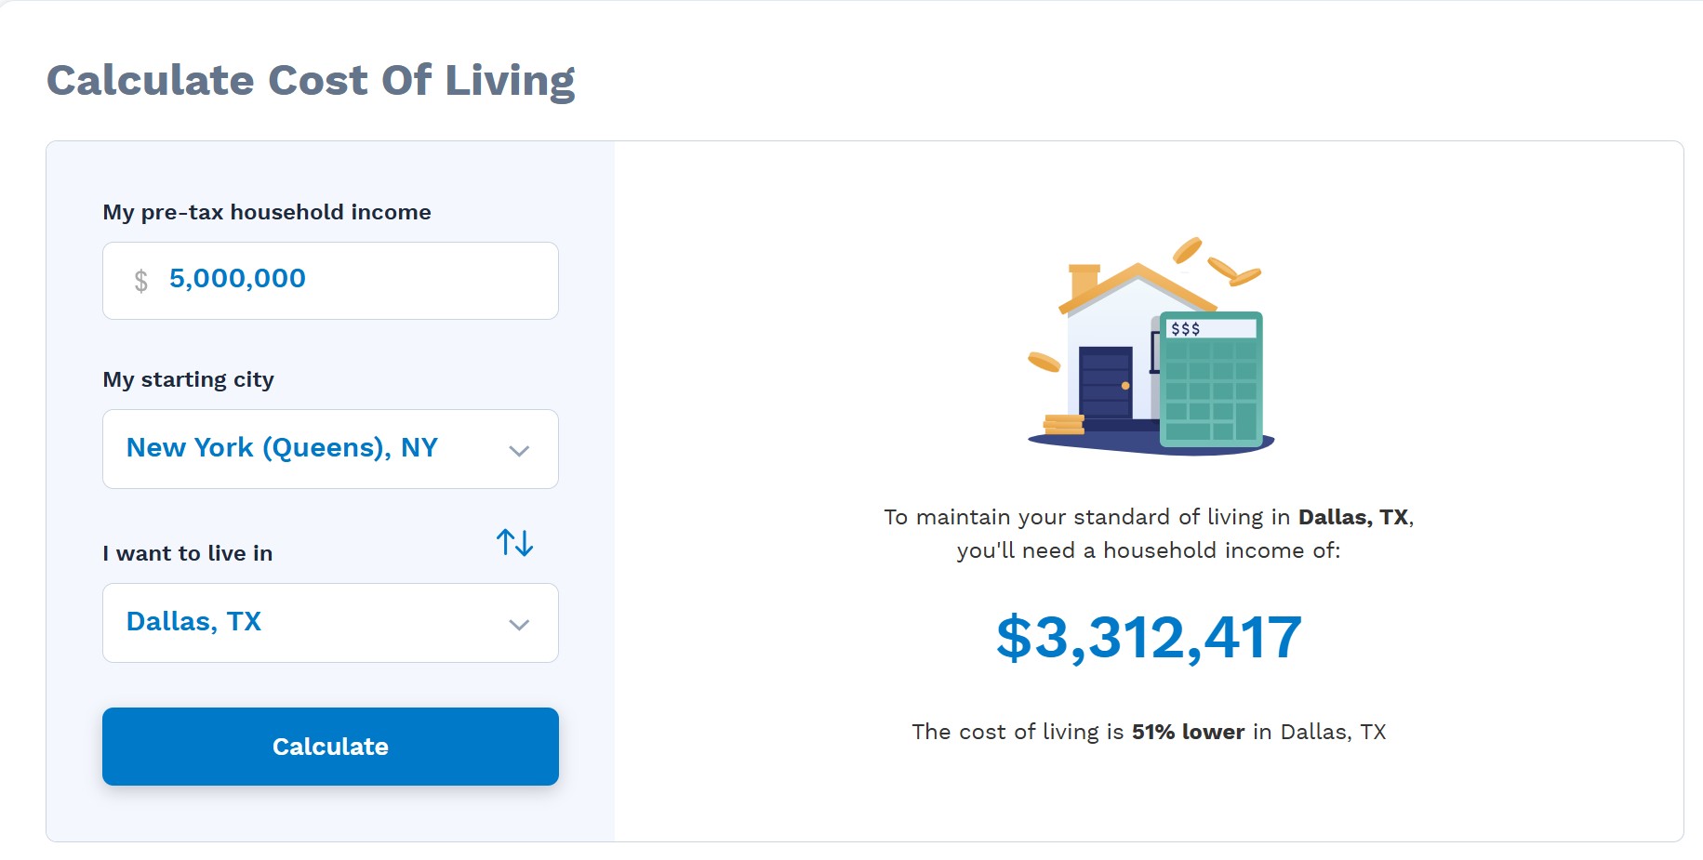The image size is (1703, 860).
Task: Focus the household income input showing 5,000,000
Action: pos(353,279)
